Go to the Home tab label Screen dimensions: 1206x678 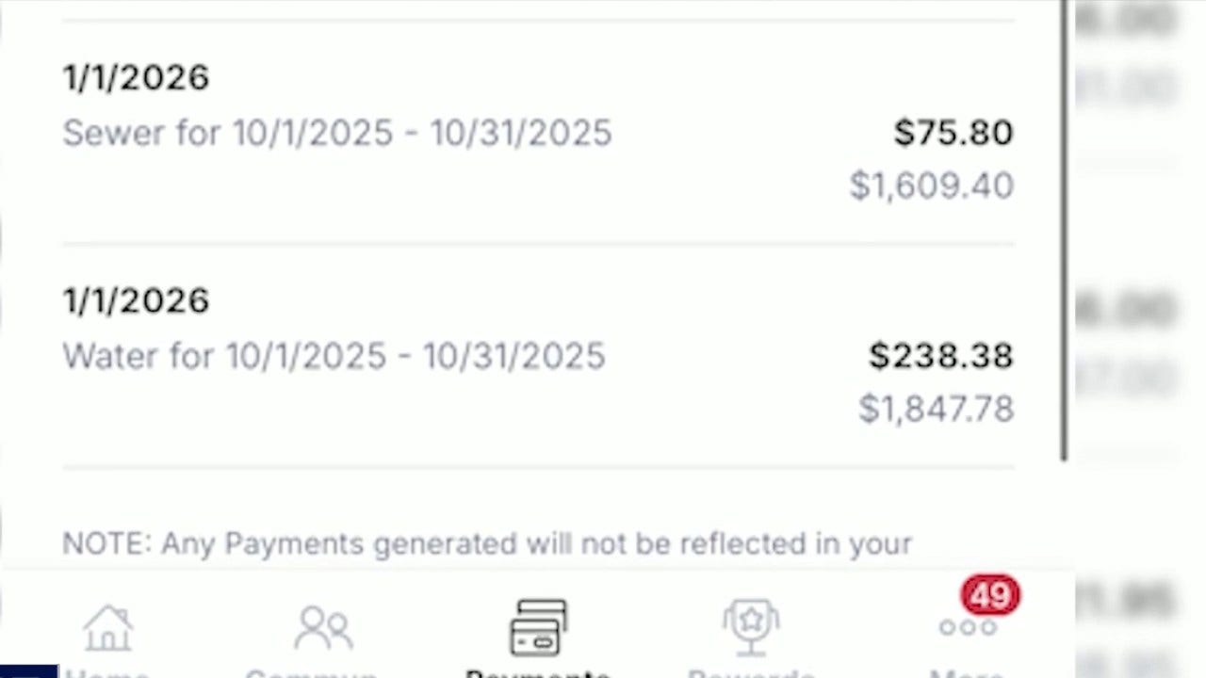click(x=106, y=672)
